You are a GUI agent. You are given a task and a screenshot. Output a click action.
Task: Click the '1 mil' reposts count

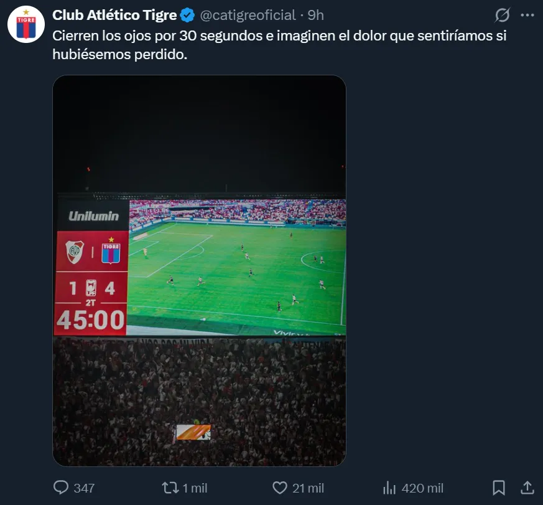point(195,488)
